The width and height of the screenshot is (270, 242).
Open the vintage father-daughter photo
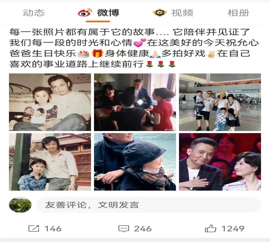50,102
